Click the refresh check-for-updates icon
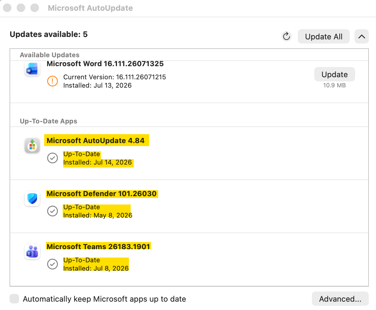Viewport: 376px width, 310px height. point(286,36)
